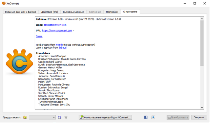
Task: Click Simplified Chinese: Paul Xi entry
Action: click(52, 93)
